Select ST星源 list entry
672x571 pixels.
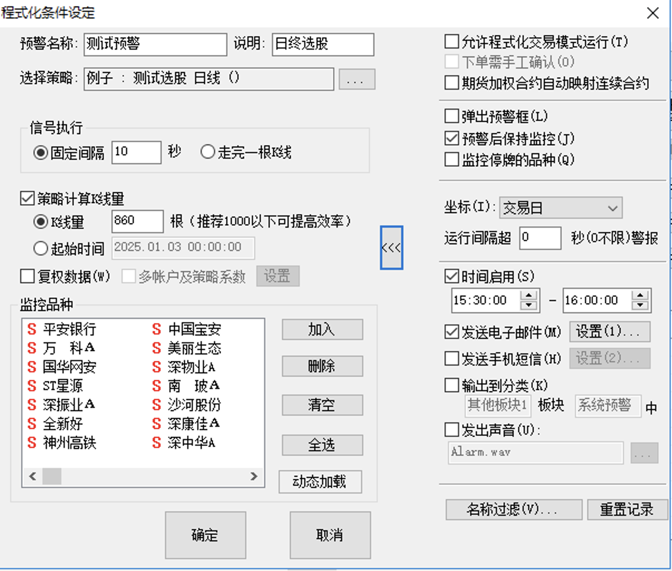tap(63, 386)
